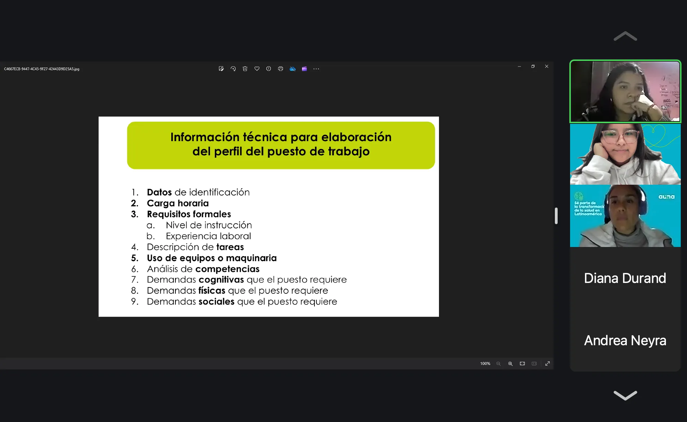687x422 pixels.
Task: Select the Diana Durand participant tile
Action: click(x=625, y=278)
